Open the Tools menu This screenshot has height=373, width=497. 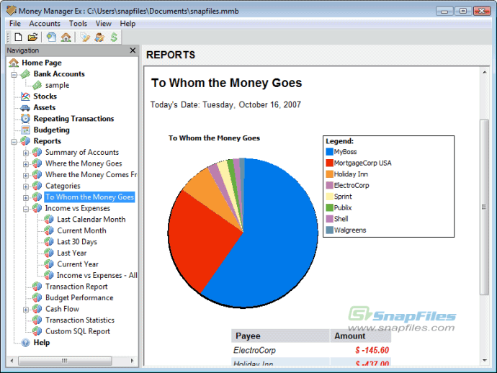coord(78,24)
